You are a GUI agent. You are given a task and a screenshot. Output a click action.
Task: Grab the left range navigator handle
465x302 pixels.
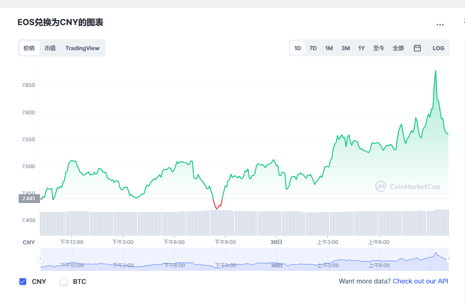[x=40, y=258]
